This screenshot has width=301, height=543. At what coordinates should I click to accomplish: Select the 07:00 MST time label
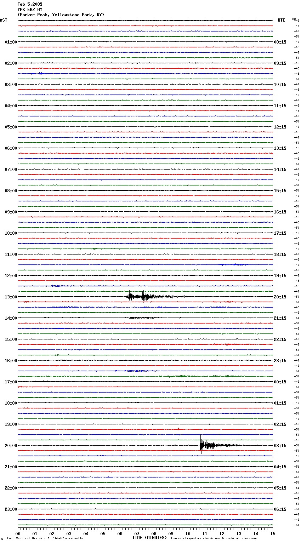click(x=11, y=170)
